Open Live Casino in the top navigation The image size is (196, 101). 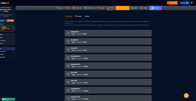pos(77,8)
